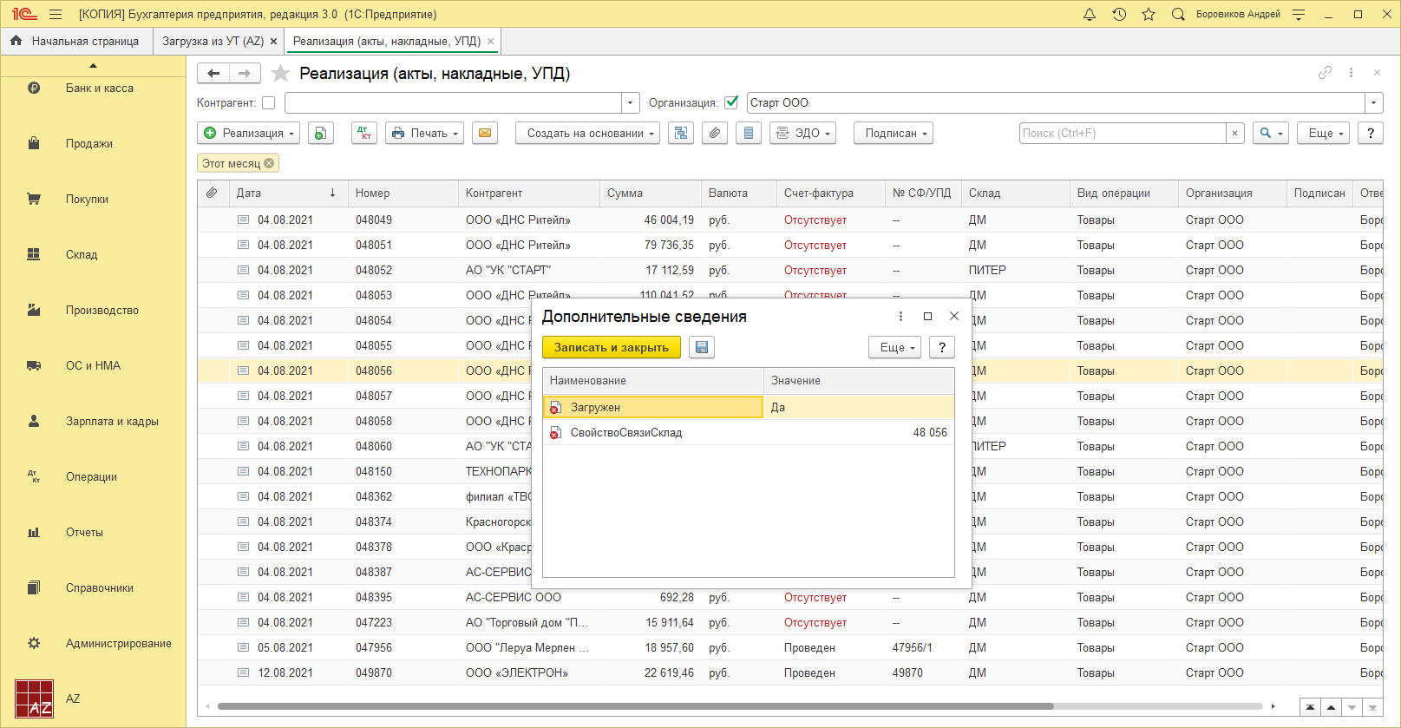Click the paperclip attached files icon
1401x728 pixels.
point(714,133)
